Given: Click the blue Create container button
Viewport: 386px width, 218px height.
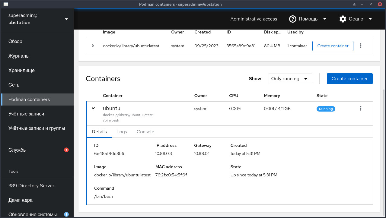Looking at the screenshot, I should [349, 79].
